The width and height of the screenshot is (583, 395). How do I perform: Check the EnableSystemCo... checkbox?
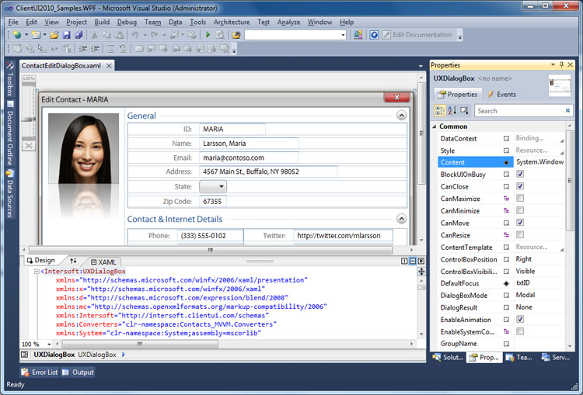520,331
